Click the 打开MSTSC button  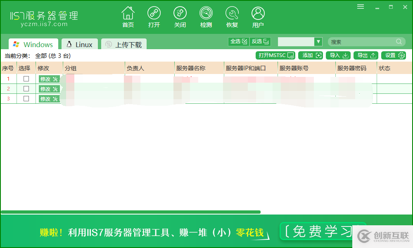(275, 55)
